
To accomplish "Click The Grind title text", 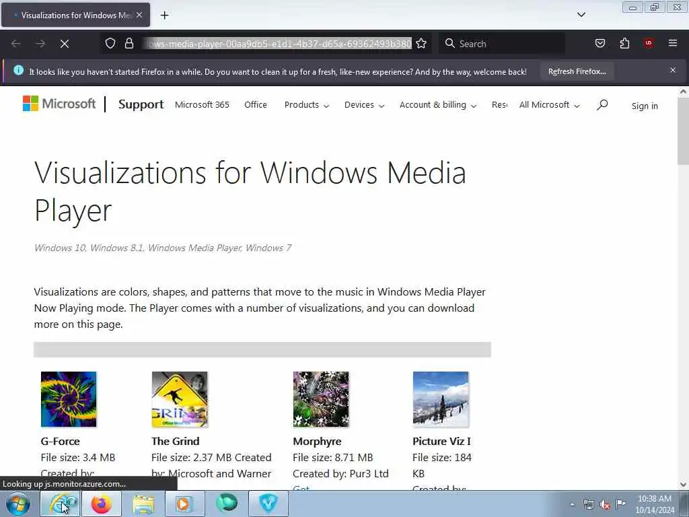I will point(176,441).
